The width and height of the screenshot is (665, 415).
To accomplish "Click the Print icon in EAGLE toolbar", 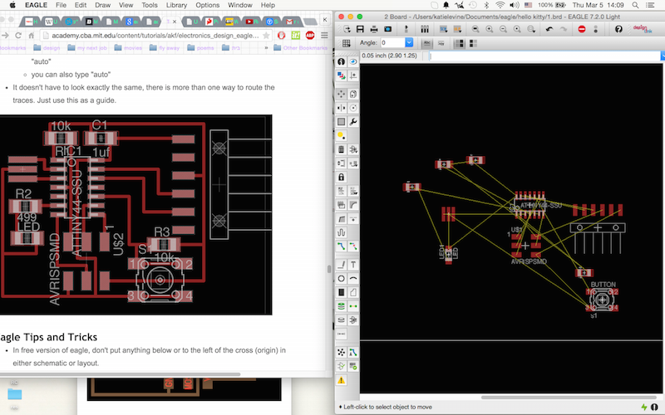I will pyautogui.click(x=373, y=29).
